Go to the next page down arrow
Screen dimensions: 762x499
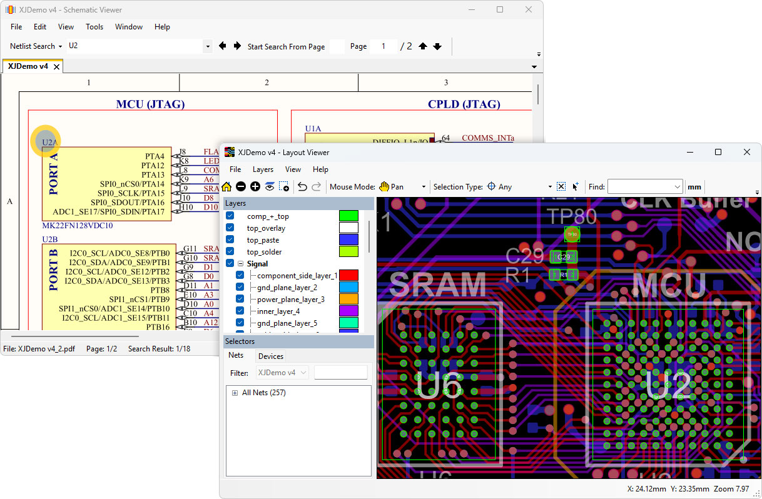tap(437, 46)
